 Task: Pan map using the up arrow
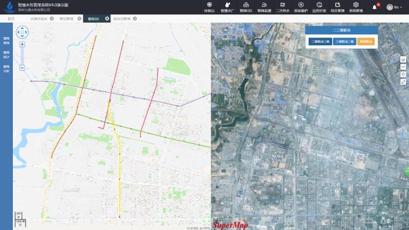pos(22,28)
